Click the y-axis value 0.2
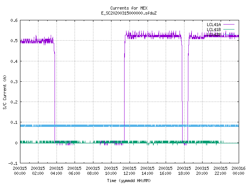The width and height of the screenshot is (246, 184). (x=14, y=102)
